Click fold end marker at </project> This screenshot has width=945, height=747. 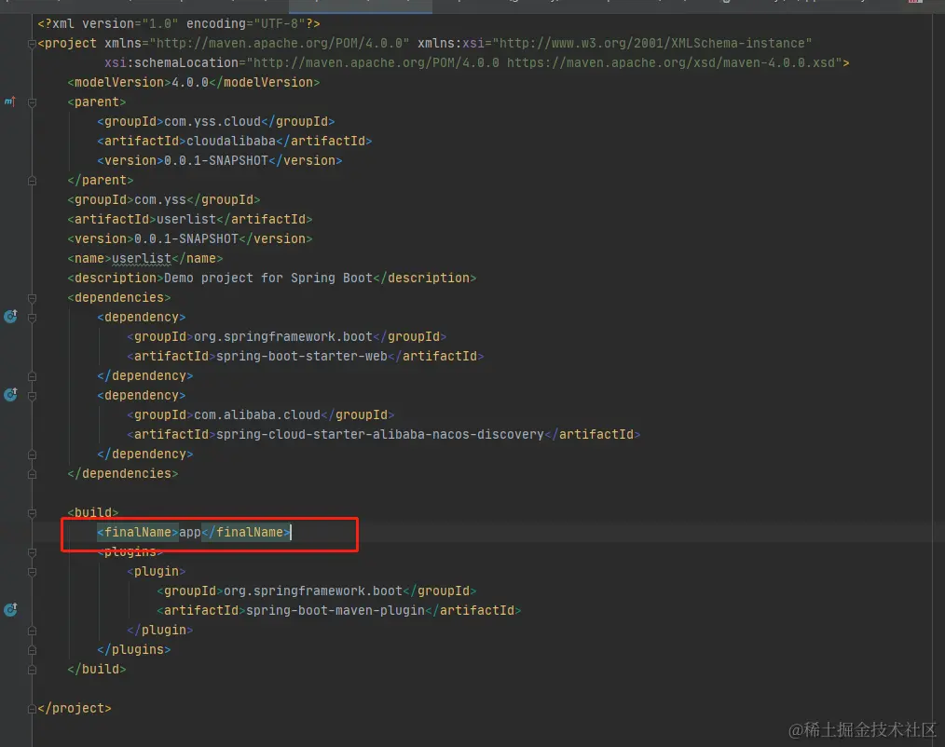click(x=32, y=709)
